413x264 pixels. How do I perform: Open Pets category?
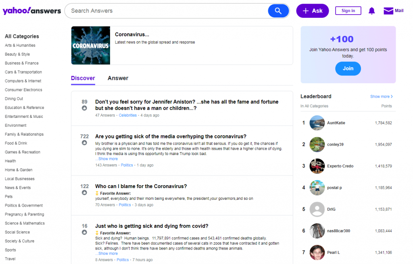(x=9, y=197)
